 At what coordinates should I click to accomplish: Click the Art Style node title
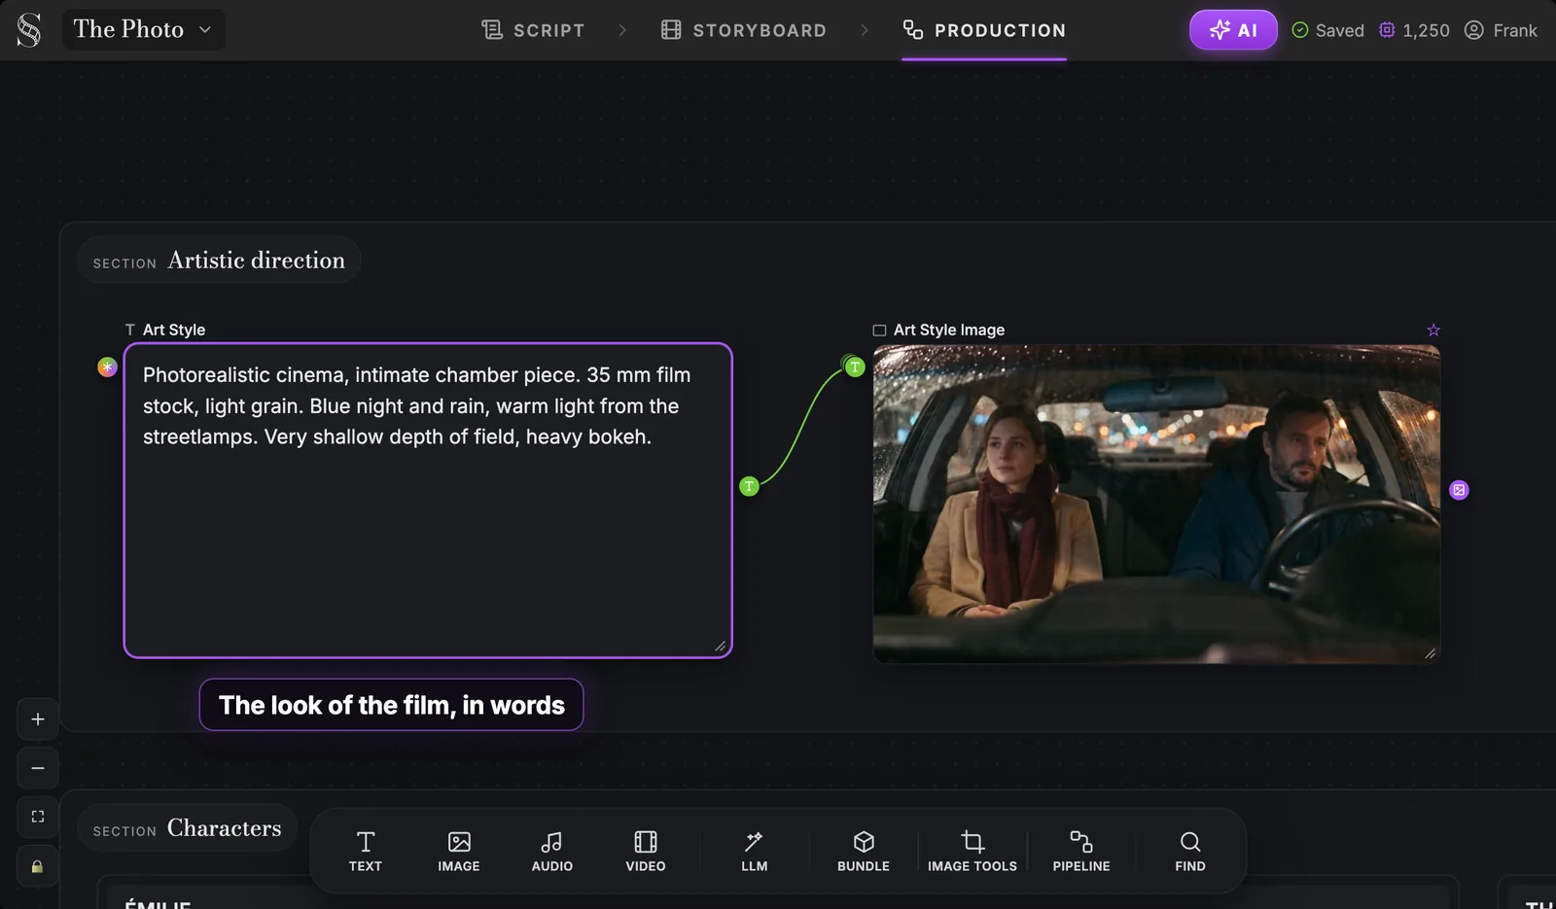pyautogui.click(x=174, y=330)
